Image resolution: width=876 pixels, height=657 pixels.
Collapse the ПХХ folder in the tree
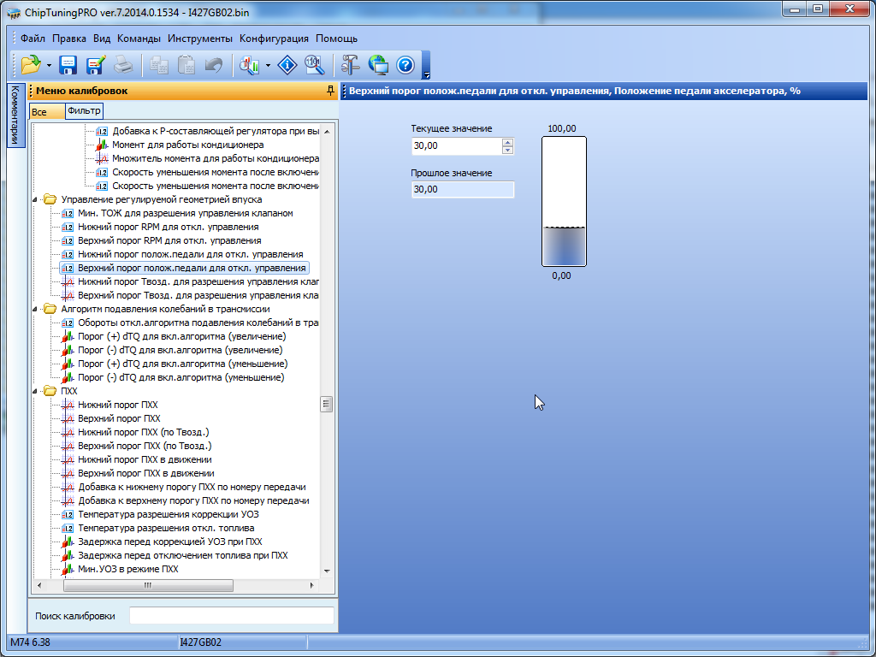tap(36, 391)
